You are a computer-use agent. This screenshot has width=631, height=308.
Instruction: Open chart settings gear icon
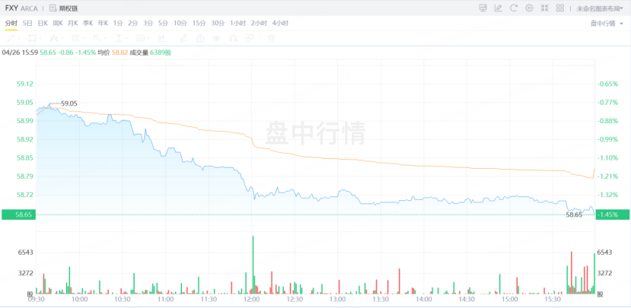coord(529,8)
